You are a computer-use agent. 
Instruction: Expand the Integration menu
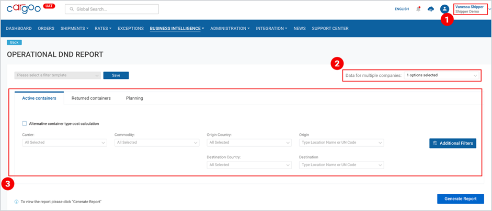pyautogui.click(x=272, y=28)
